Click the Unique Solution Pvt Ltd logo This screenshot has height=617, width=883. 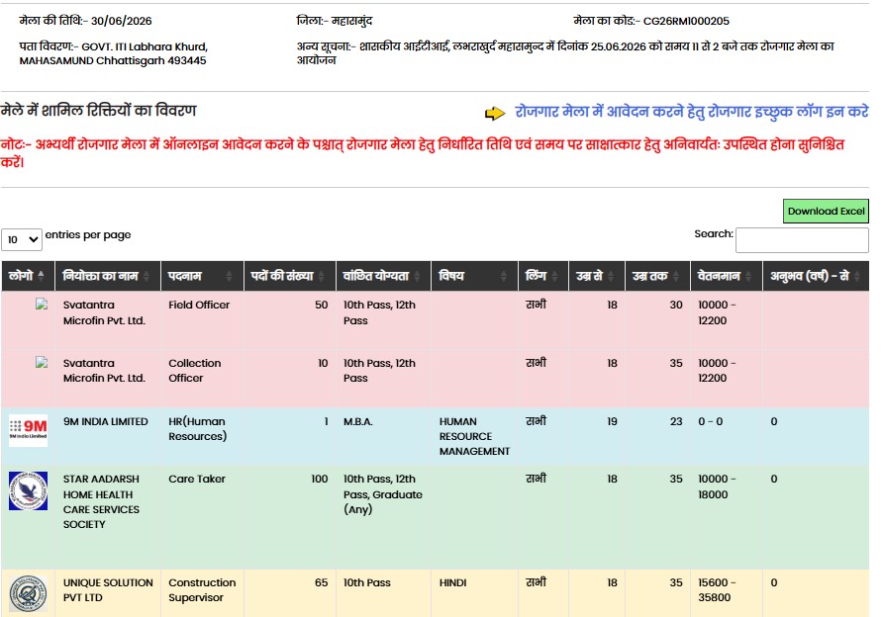point(28,593)
